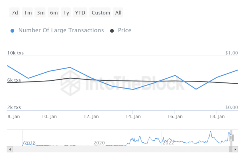Toggle Number Of Large Transactions series
The image size is (245, 156).
[x=61, y=30]
